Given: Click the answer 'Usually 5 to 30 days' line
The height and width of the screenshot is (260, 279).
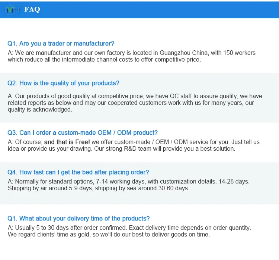Looking at the screenshot, I should pyautogui.click(x=129, y=228).
